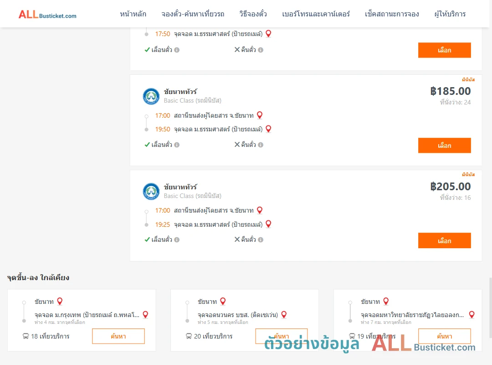Open เบอร์โทรและเคาน์เตอร์ menu item
This screenshot has width=492, height=365.
(316, 14)
